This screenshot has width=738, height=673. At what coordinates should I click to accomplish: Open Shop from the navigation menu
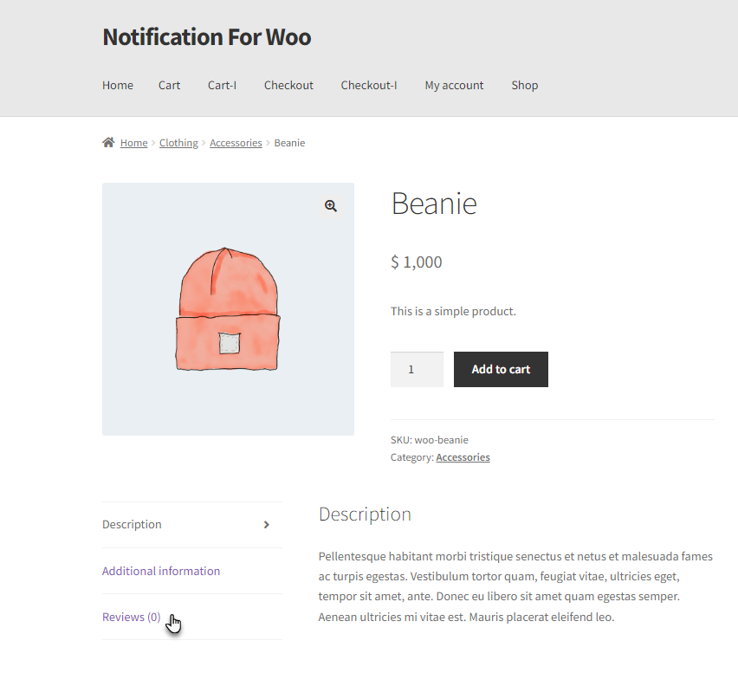525,85
